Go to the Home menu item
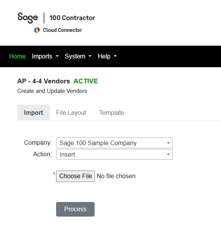This screenshot has height=240, width=221. (x=17, y=56)
